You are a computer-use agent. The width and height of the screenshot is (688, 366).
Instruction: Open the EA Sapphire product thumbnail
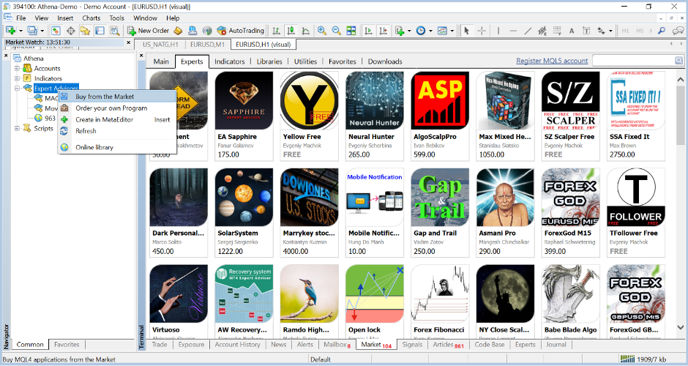tap(244, 100)
